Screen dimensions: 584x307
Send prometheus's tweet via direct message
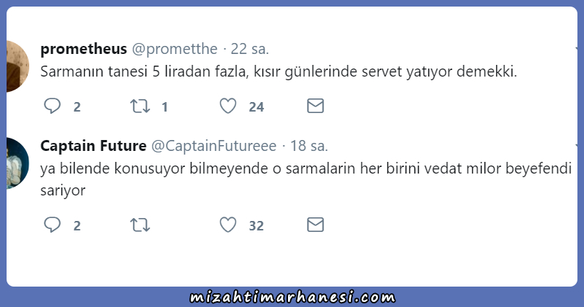pyautogui.click(x=316, y=106)
